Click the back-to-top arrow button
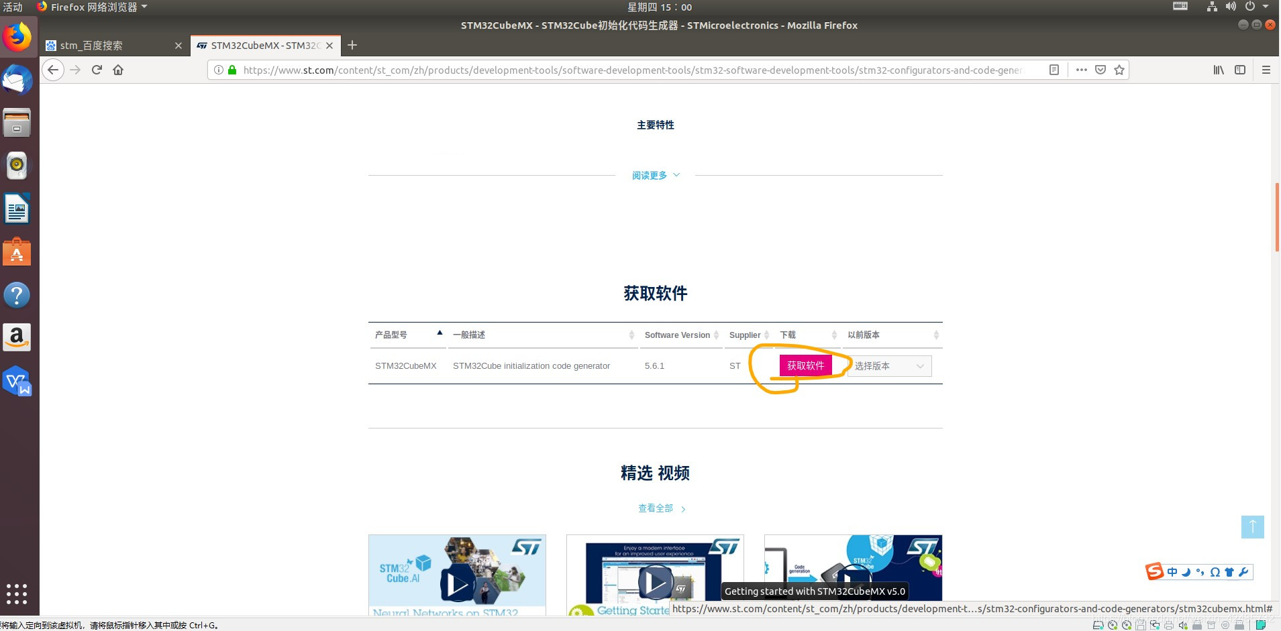This screenshot has width=1281, height=631. [1252, 526]
